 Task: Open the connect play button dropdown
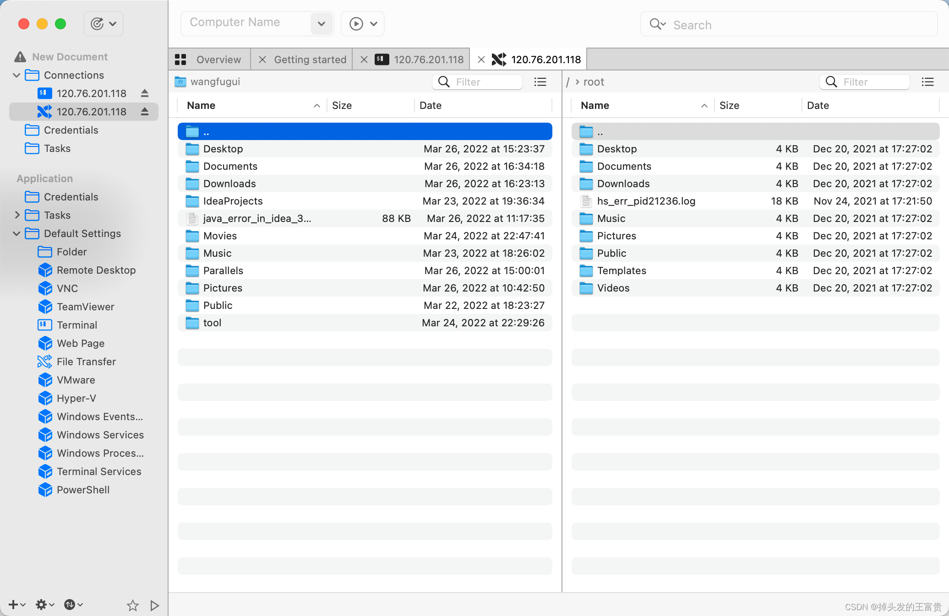click(373, 23)
